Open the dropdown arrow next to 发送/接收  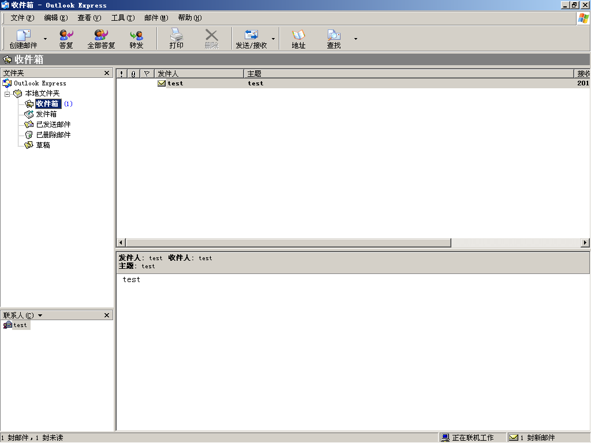pyautogui.click(x=273, y=39)
